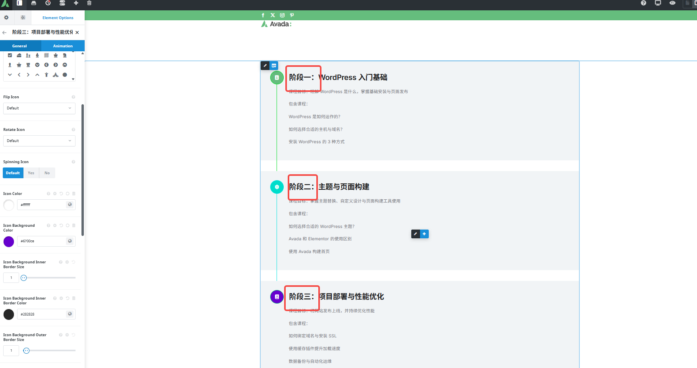This screenshot has width=697, height=368.
Task: Click the down arrow in the icon picker
Action: [x=10, y=74]
